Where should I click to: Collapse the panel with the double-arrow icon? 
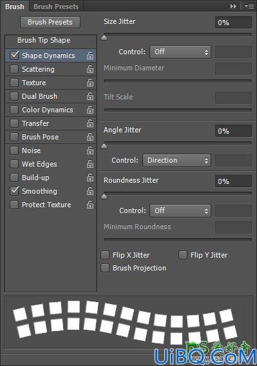(233, 6)
